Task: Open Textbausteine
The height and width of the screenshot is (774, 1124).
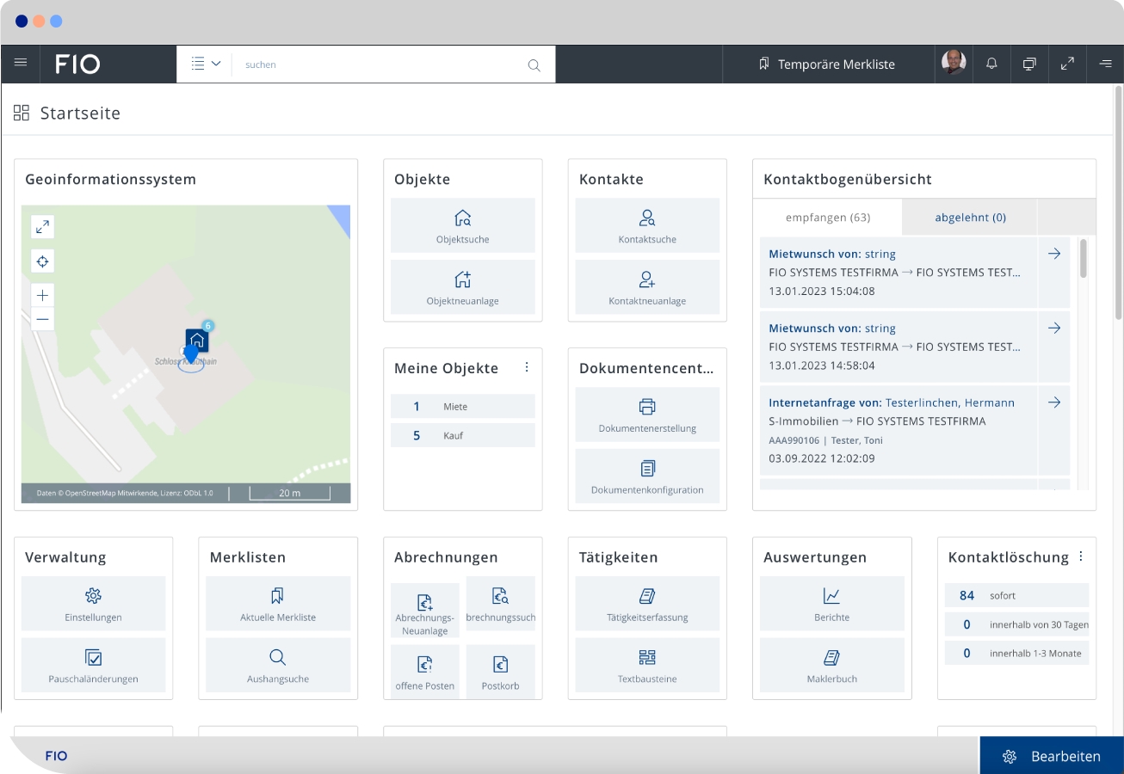Action: (647, 666)
